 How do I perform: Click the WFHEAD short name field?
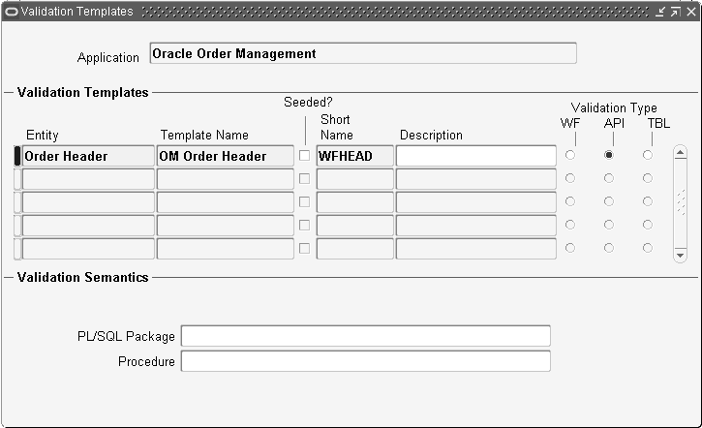355,156
